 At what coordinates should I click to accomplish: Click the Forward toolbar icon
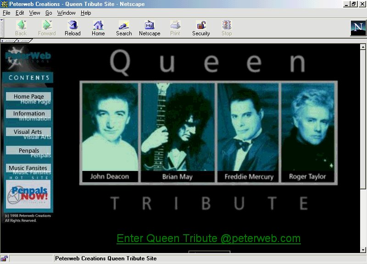click(x=46, y=25)
